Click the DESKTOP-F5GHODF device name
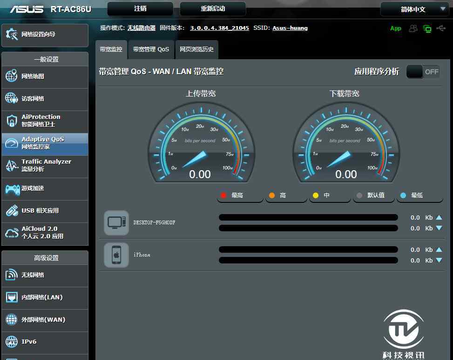The image size is (453, 360). coord(154,222)
